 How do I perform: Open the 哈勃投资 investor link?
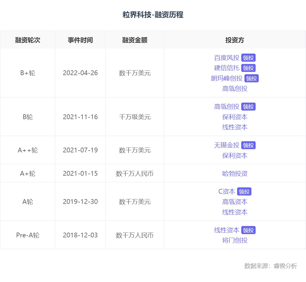[235, 174]
